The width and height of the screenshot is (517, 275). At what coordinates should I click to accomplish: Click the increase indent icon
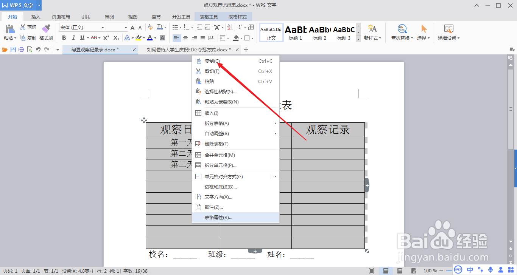coord(207,27)
